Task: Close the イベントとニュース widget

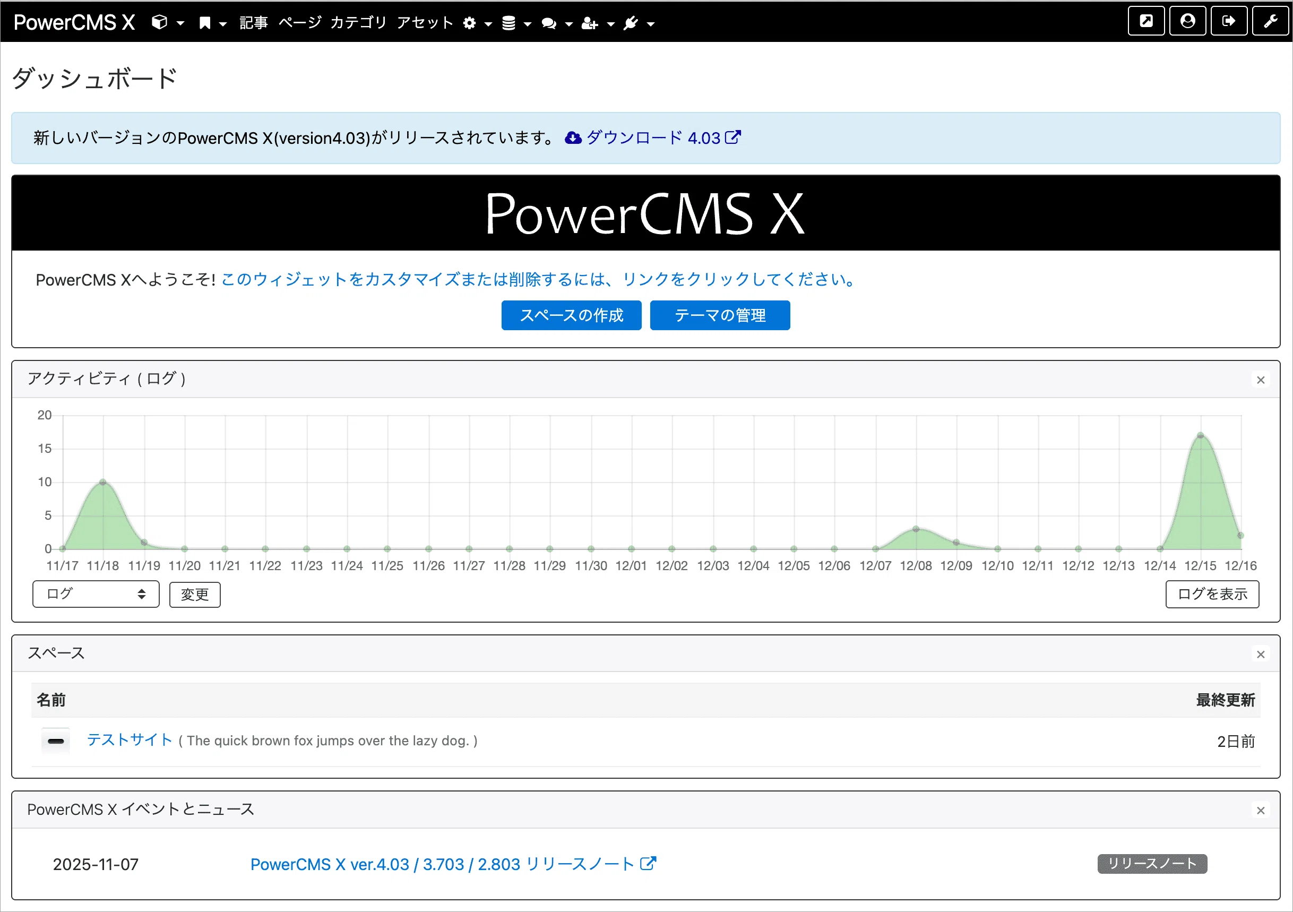Action: click(1261, 811)
